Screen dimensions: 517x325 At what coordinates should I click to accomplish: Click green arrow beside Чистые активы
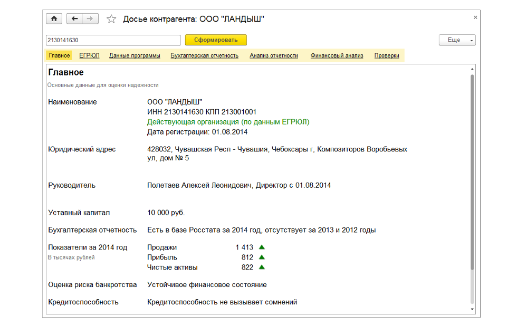262,267
